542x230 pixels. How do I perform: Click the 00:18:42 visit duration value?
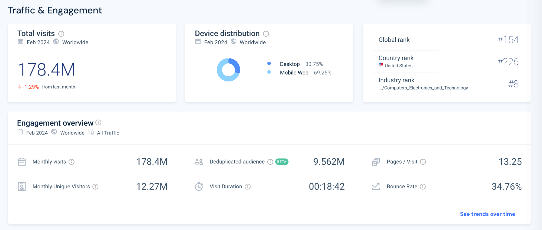tap(327, 187)
